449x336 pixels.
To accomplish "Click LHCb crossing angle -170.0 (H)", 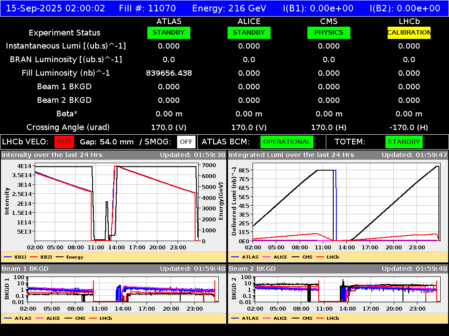I will click(x=409, y=127).
